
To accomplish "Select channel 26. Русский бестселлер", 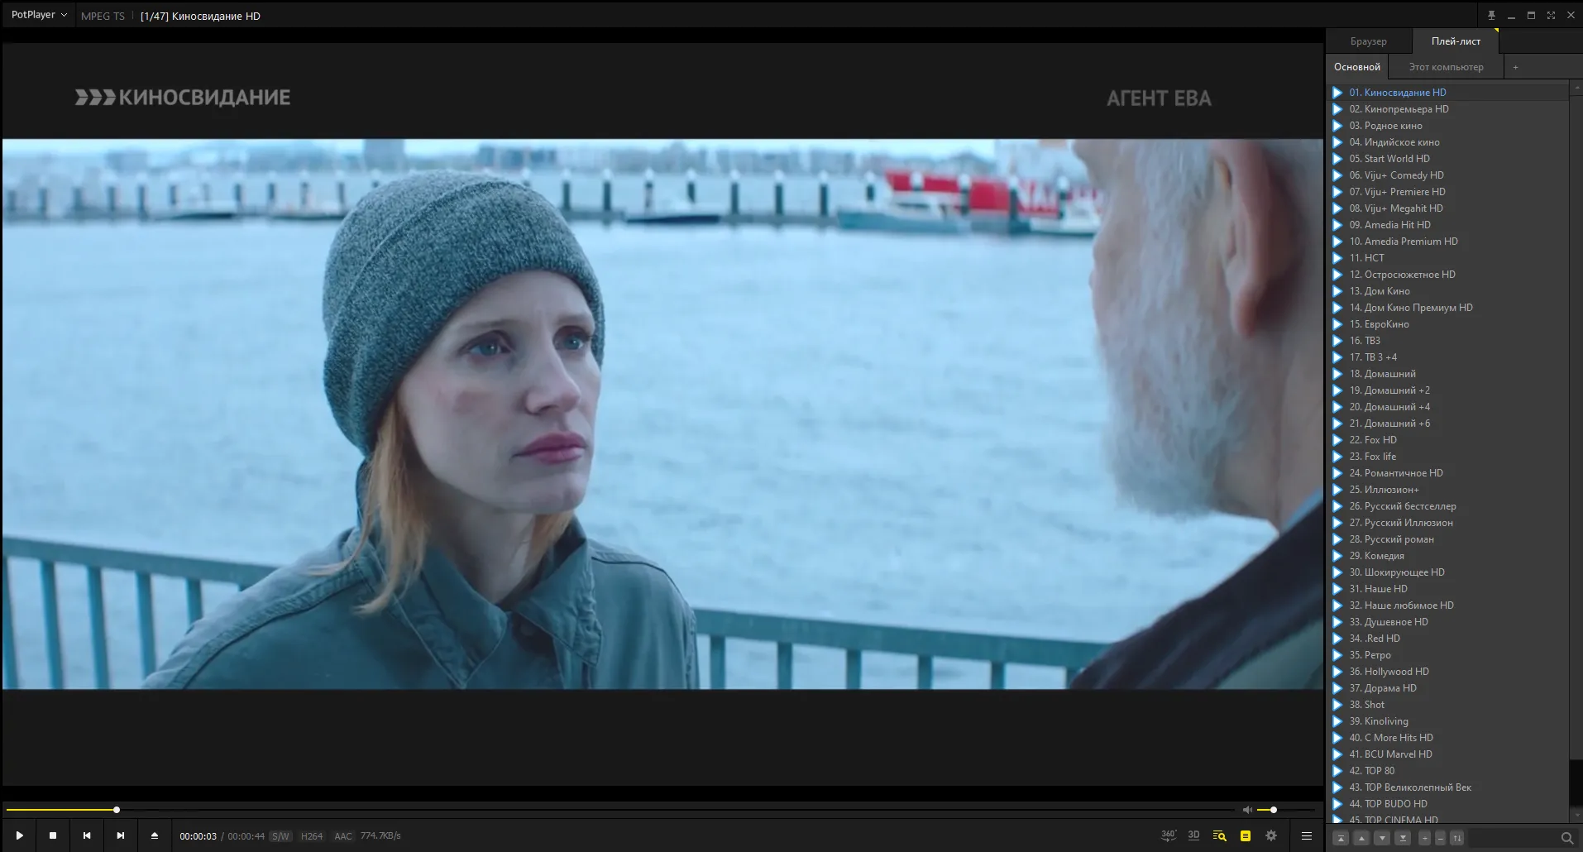I will tap(1449, 506).
